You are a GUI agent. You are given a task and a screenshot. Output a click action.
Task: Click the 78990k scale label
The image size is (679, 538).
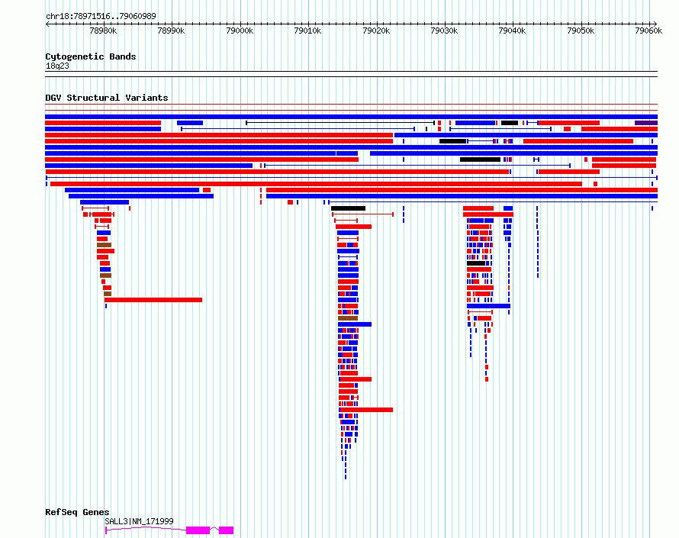[171, 31]
